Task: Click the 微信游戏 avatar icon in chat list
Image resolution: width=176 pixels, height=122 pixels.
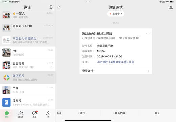Action: (x=6, y=78)
